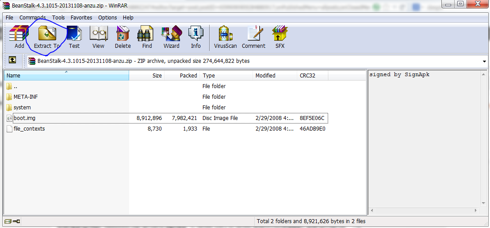Click comment pane scroll left arrow
This screenshot has height=228, width=490.
tap(371, 211)
